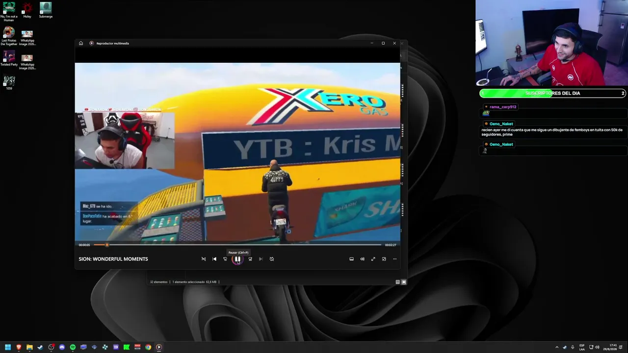Switch File Explorer to large icons view

404,282
